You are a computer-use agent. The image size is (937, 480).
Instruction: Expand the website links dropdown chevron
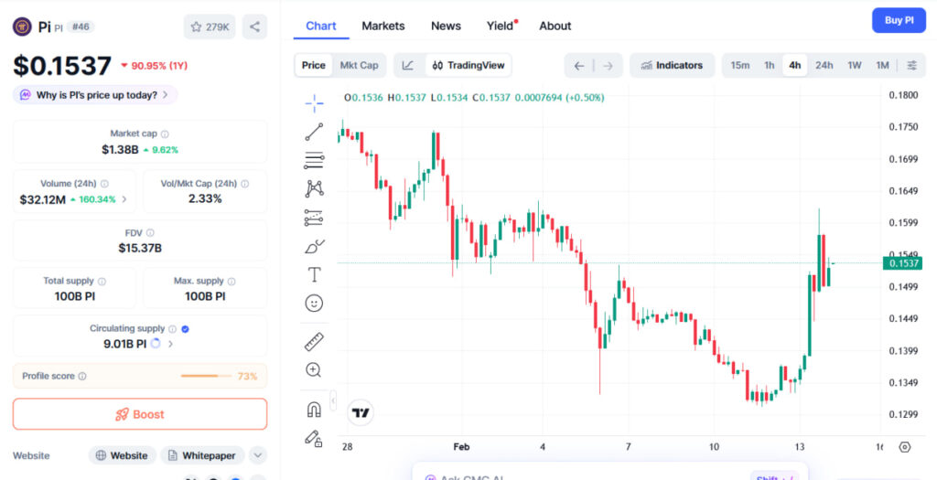(258, 455)
